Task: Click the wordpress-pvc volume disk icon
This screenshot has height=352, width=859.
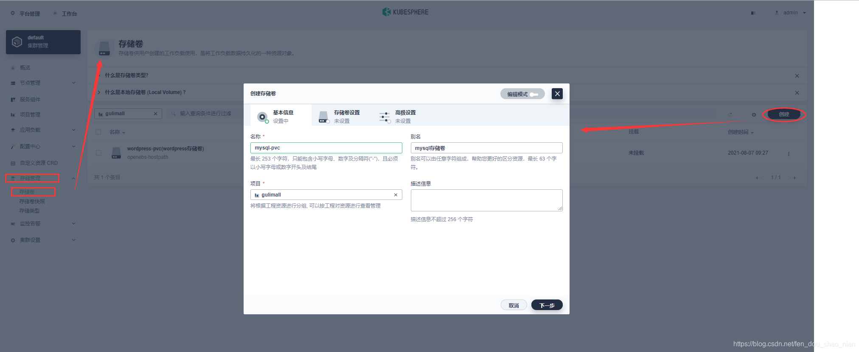Action: [116, 152]
